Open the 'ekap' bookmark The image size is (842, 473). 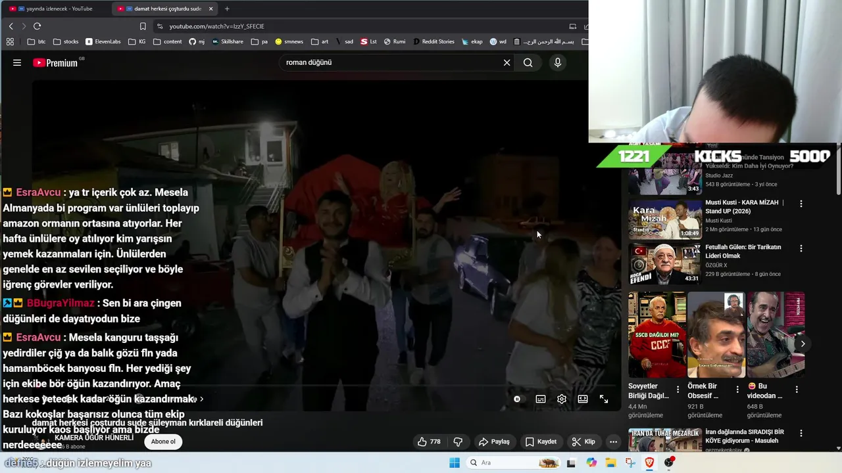[472, 41]
